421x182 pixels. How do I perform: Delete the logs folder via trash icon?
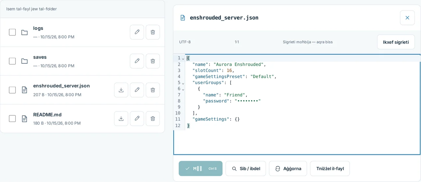pos(153,32)
